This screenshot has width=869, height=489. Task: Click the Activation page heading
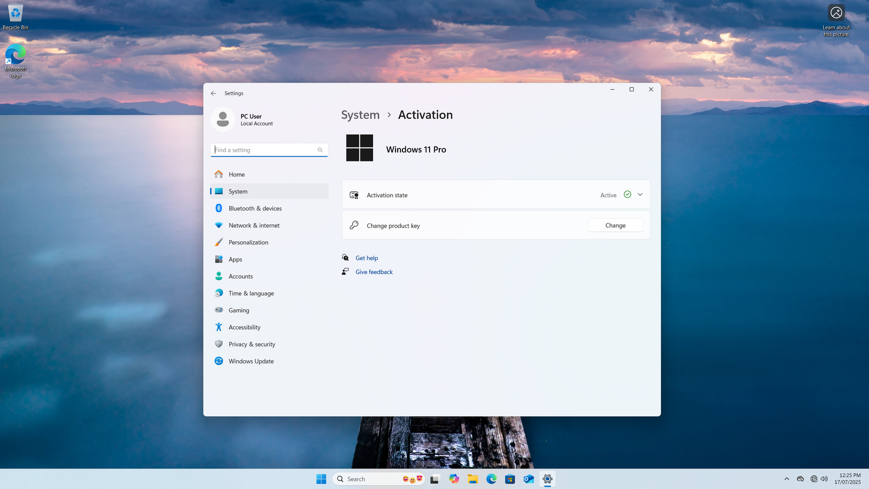click(425, 115)
